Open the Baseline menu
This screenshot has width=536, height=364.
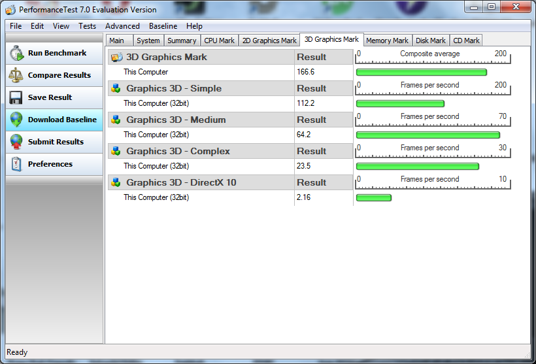coord(163,26)
